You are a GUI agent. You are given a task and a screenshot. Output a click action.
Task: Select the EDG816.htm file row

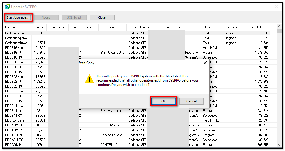[14, 48]
